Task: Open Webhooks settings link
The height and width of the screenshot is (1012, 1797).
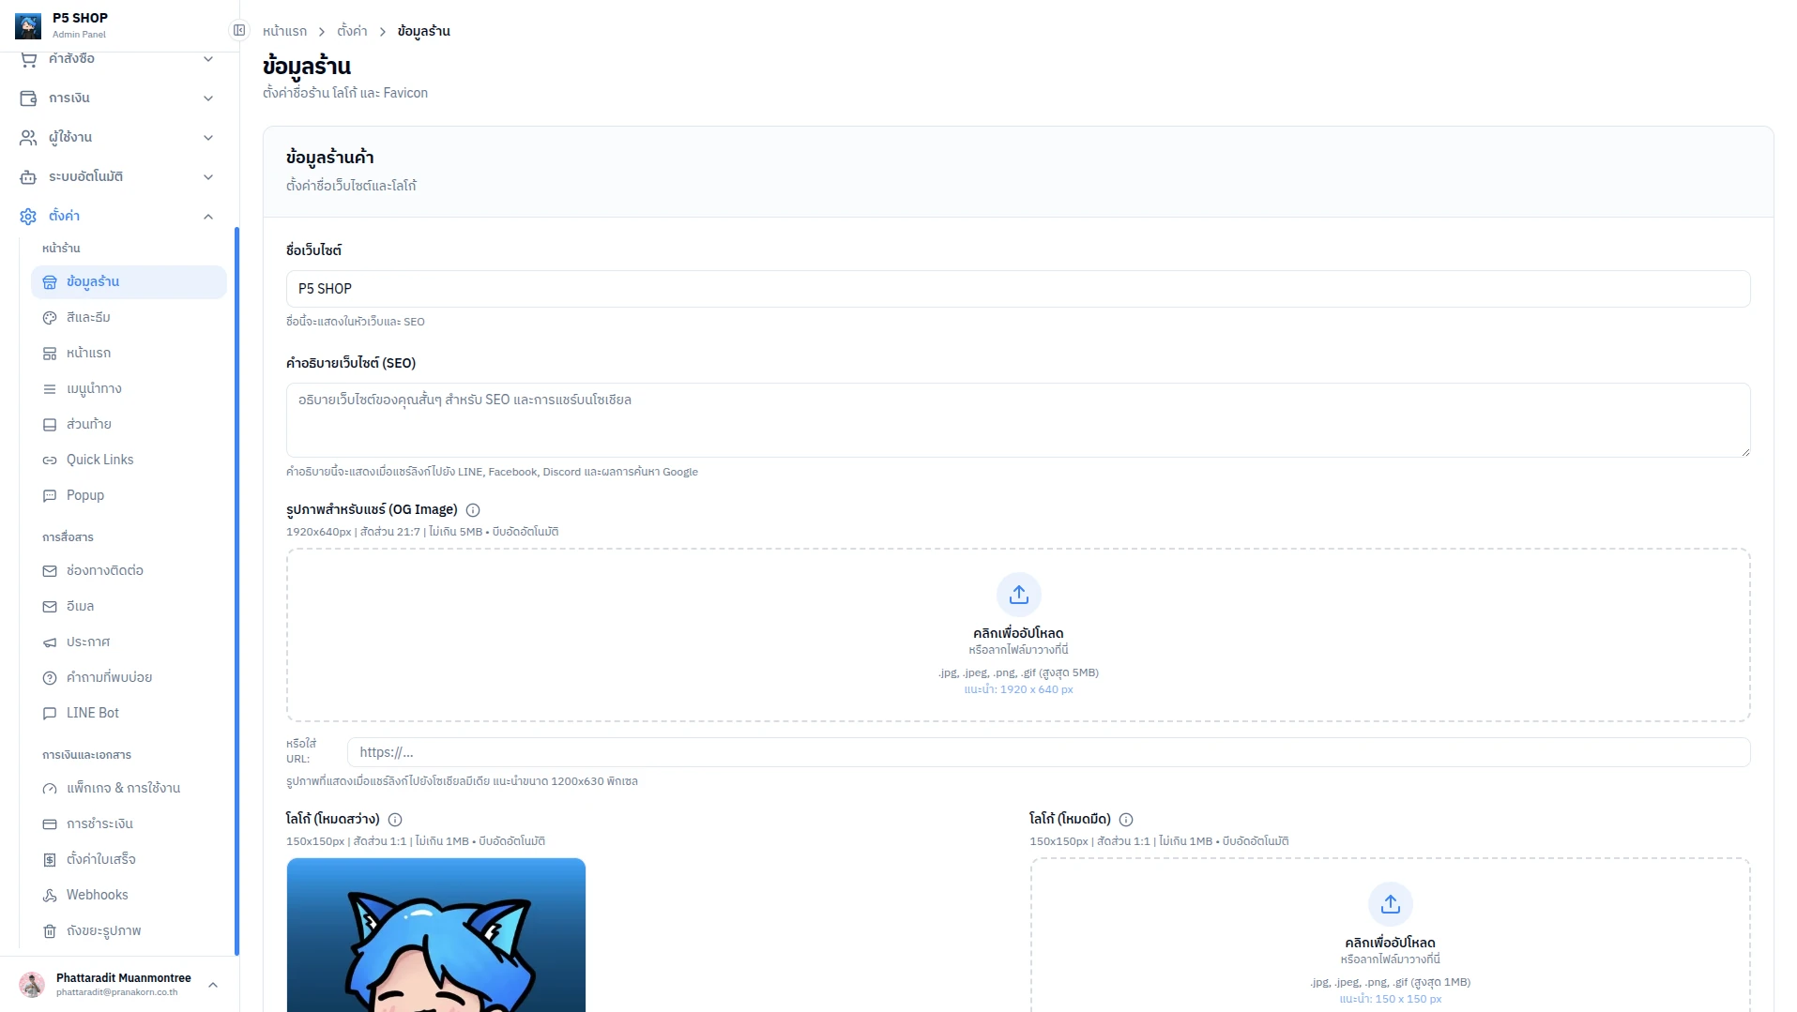Action: click(129, 896)
